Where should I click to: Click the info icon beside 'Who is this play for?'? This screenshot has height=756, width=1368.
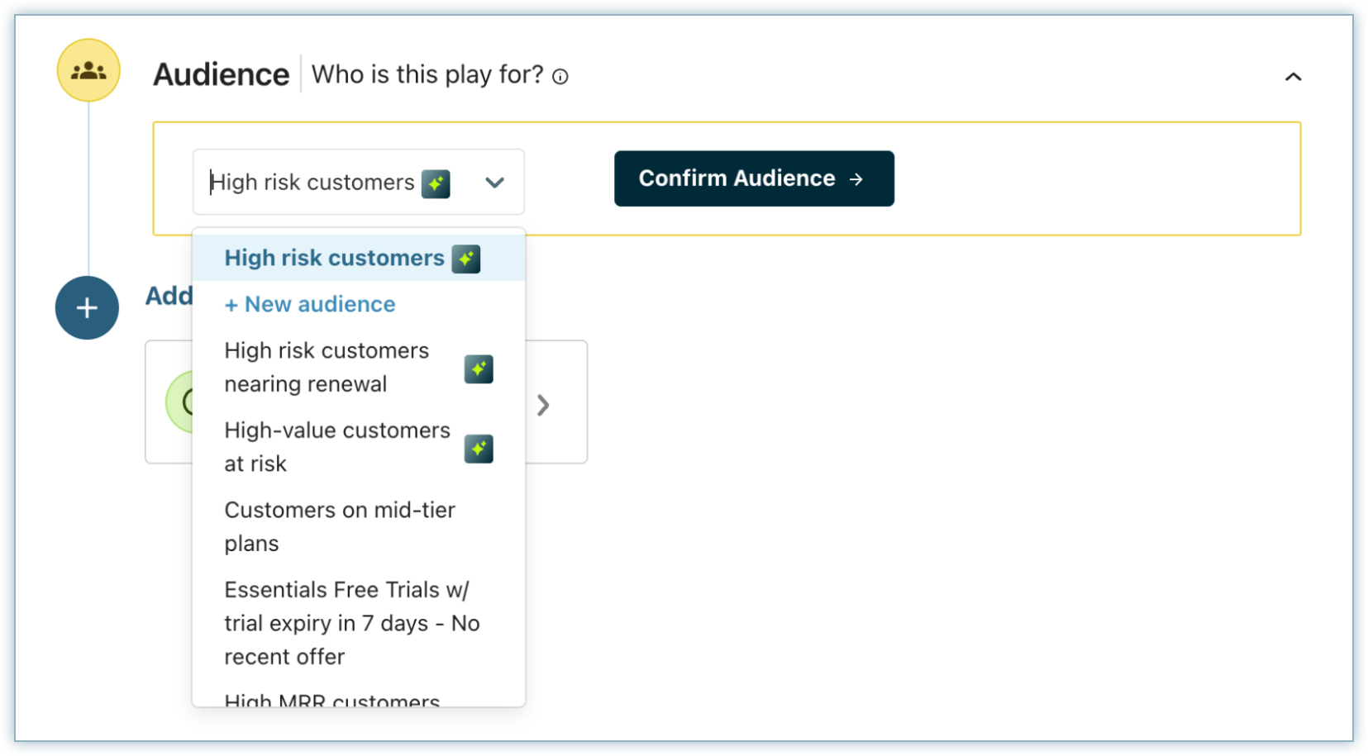pos(560,77)
